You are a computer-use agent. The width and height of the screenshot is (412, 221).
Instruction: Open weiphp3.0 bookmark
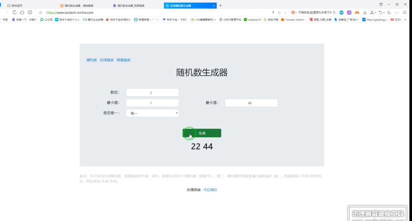point(252,20)
